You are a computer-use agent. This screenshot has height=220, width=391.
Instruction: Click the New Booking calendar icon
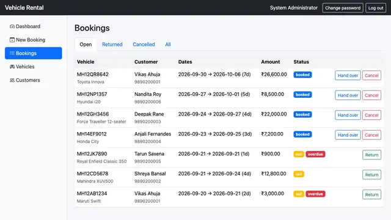coord(12,40)
